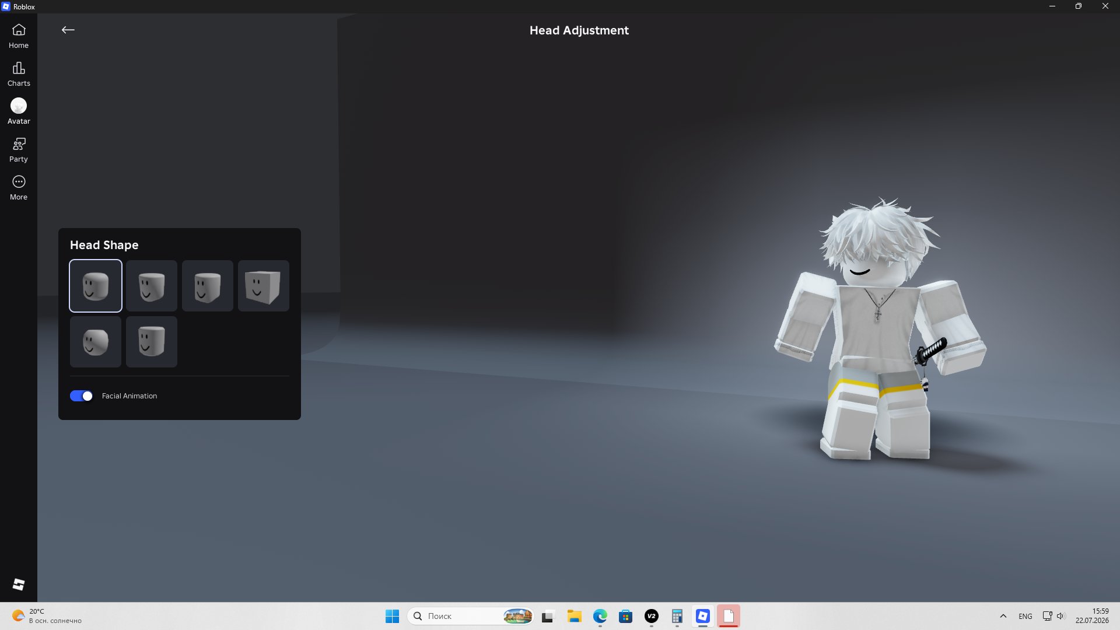Viewport: 1120px width, 630px height.
Task: Open the Task View taskbar icon
Action: pyautogui.click(x=547, y=616)
